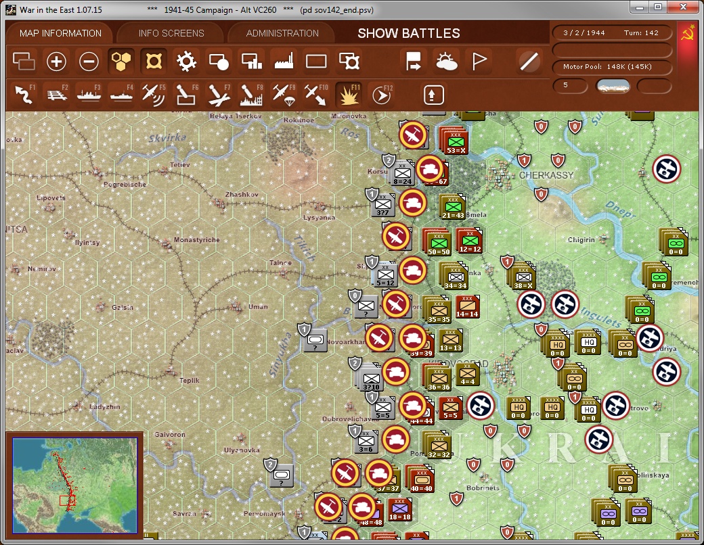Select F7 bomb airfield mode
Viewport: 704px width, 545px height.
[x=219, y=95]
